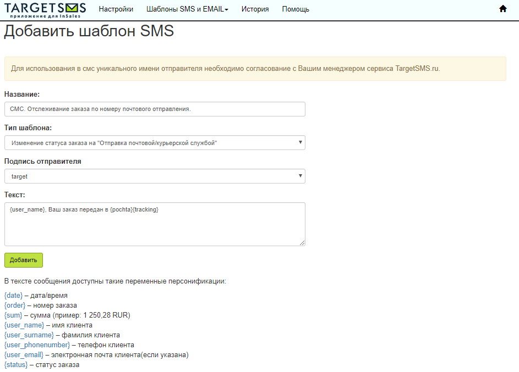Open the Тип шаблона dropdown
The height and width of the screenshot is (372, 519).
pos(155,143)
